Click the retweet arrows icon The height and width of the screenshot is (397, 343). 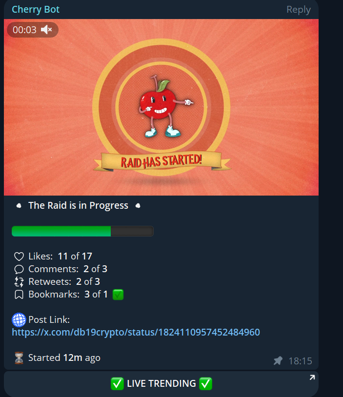19,282
